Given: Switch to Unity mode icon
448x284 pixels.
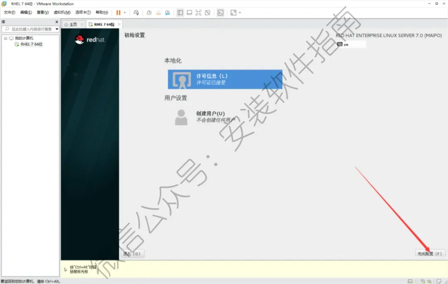Looking at the screenshot, I should pos(208,12).
